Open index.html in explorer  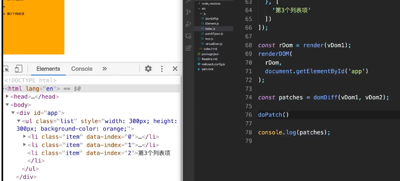click(x=210, y=49)
